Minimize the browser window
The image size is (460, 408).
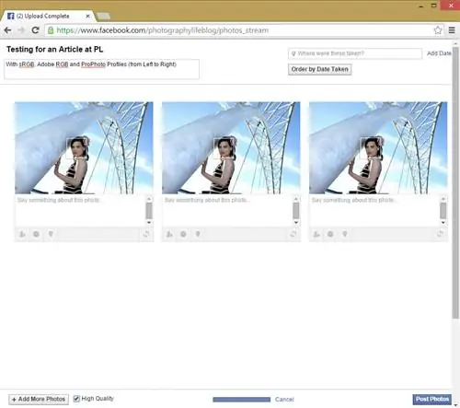click(x=421, y=6)
